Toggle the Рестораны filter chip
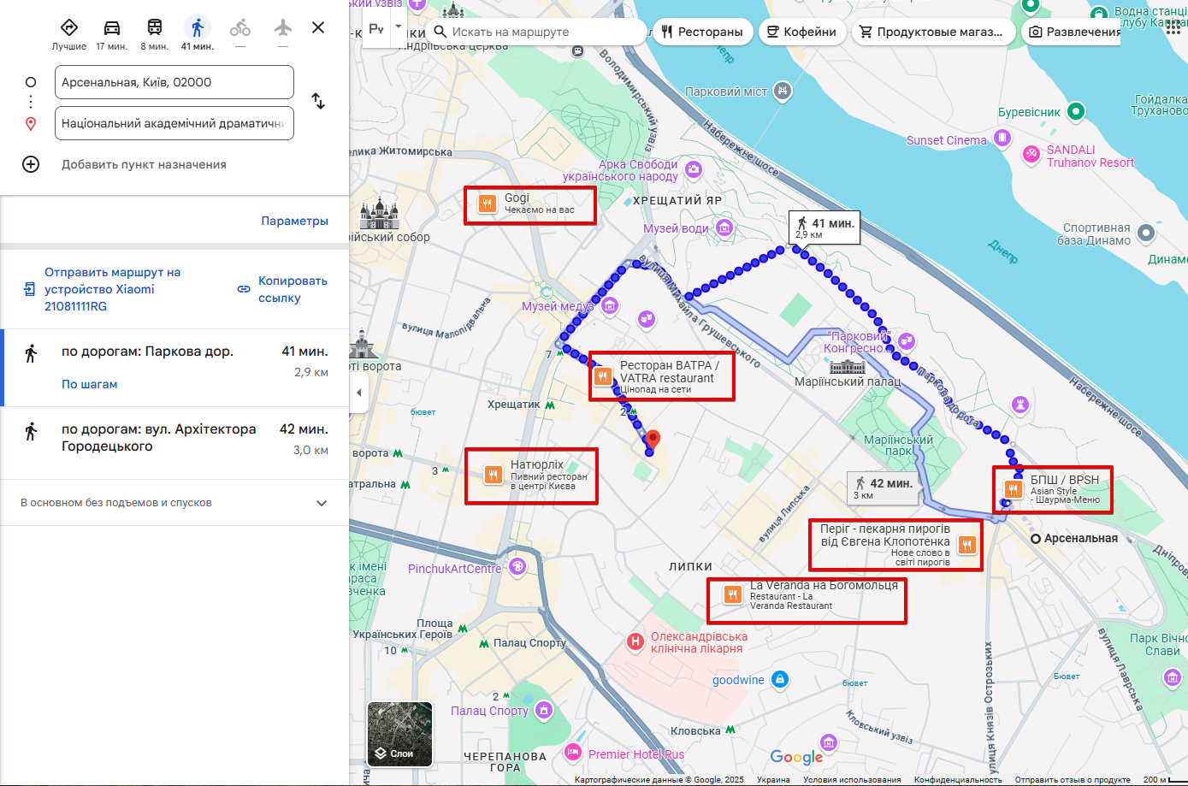Viewport: 1188px width, 786px height. pos(702,31)
